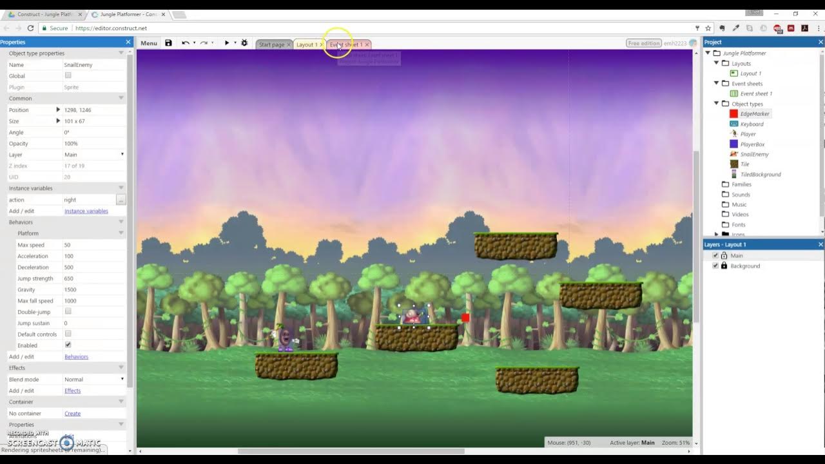Select the Sounds folder
The width and height of the screenshot is (825, 464).
click(741, 195)
